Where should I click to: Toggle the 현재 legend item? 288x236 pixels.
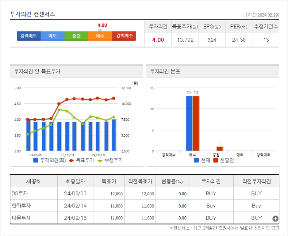[202, 160]
